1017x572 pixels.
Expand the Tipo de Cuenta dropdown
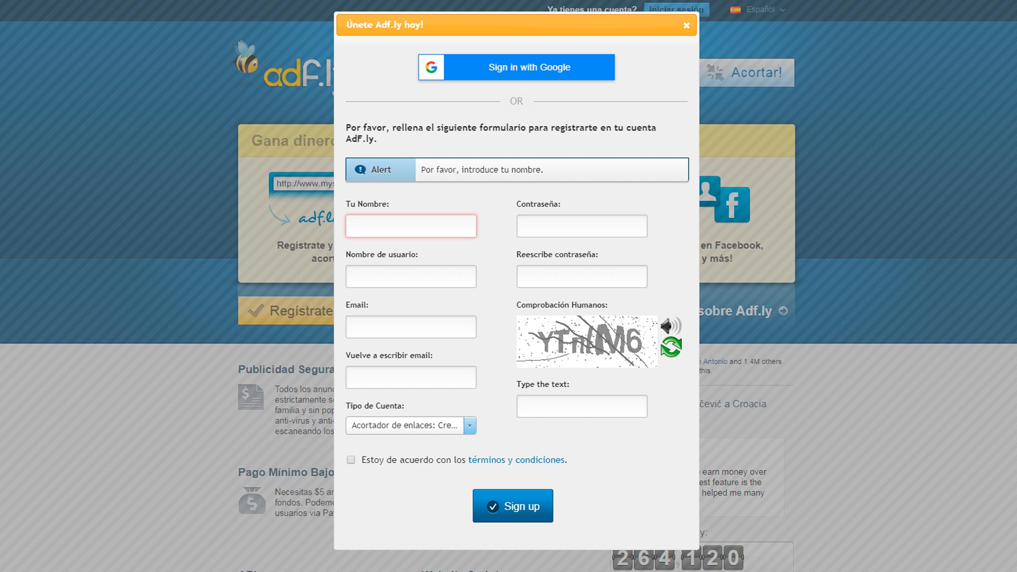[469, 425]
